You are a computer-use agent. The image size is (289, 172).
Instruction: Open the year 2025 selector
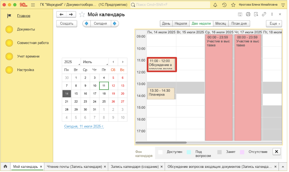pyautogui.click(x=71, y=62)
